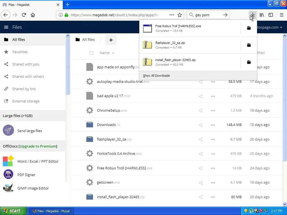Click All files breadcrumb folder
287x215 pixels.
coord(85,39)
